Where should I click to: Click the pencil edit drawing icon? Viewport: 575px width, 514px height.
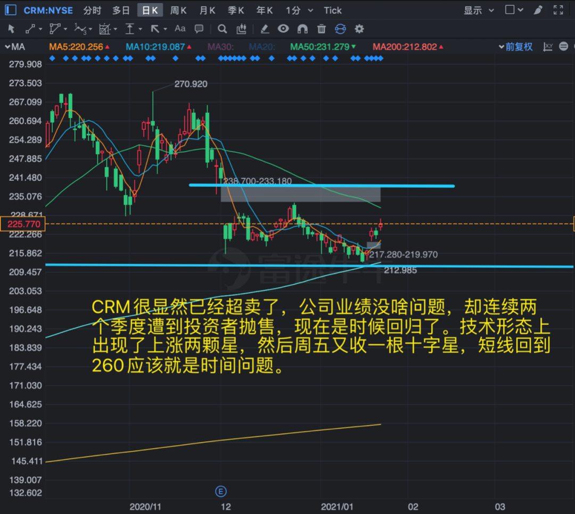point(265,29)
